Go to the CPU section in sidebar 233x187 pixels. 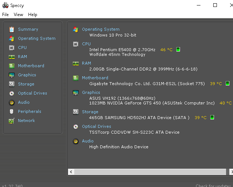22,47
